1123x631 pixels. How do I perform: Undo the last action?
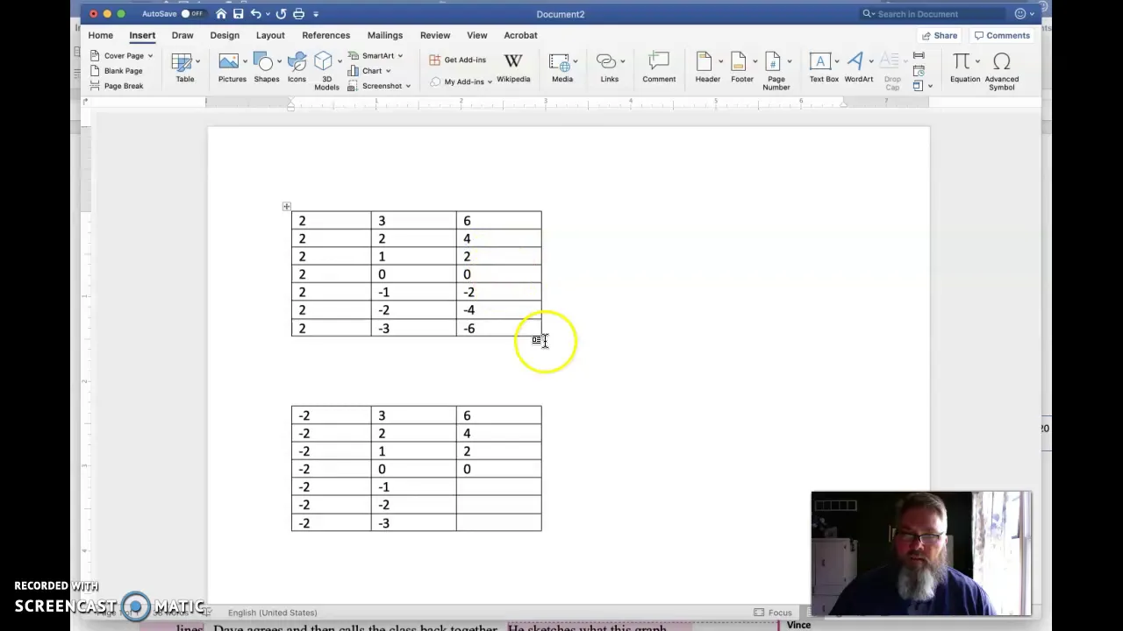click(255, 14)
